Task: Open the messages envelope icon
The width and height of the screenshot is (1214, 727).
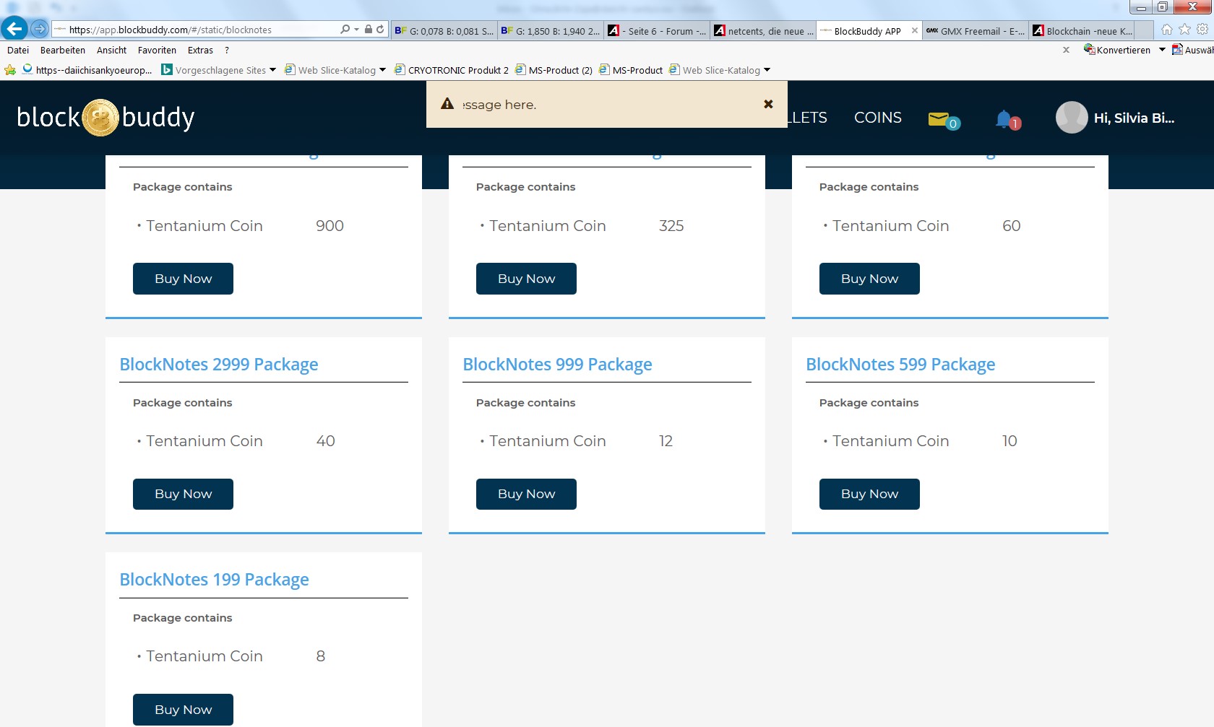Action: (939, 118)
